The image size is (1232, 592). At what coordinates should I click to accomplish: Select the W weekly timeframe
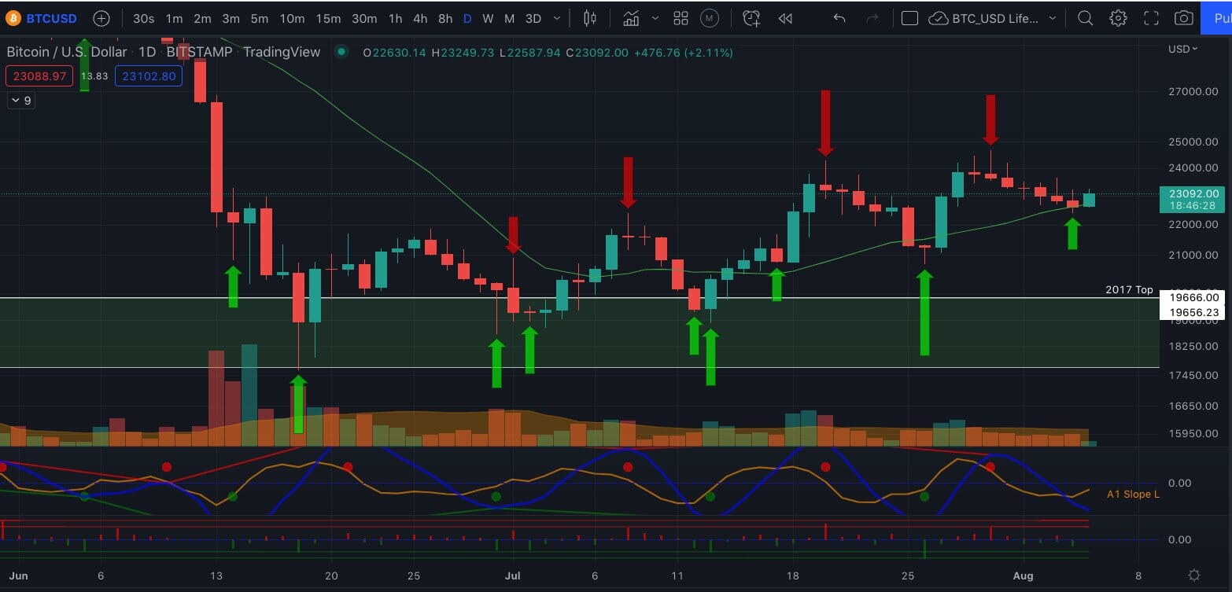point(488,18)
